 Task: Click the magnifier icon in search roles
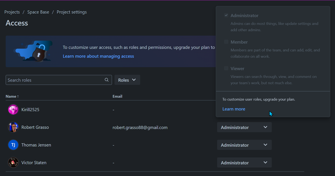point(107,80)
